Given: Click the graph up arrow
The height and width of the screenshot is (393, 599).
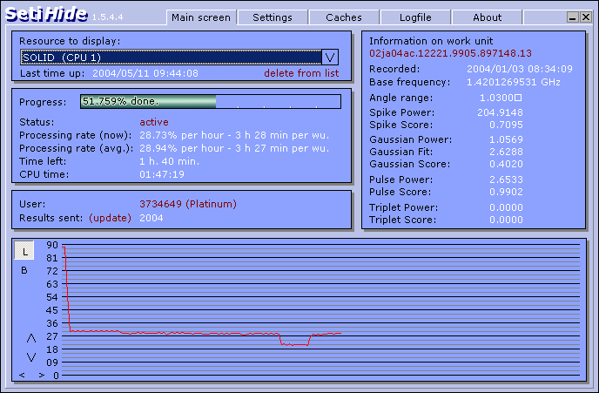Looking at the screenshot, I should click(31, 338).
